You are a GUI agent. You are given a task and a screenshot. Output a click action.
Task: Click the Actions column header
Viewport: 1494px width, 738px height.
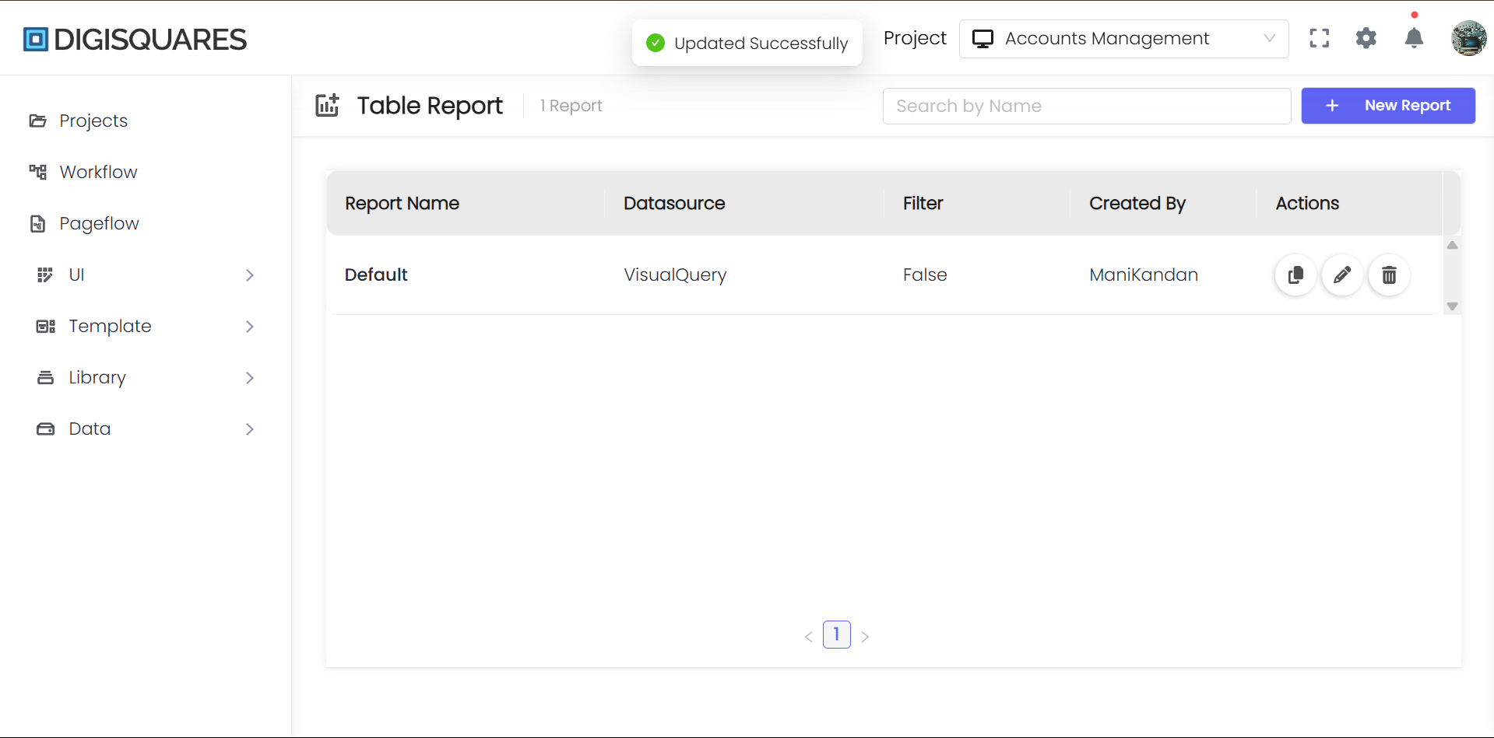click(x=1307, y=203)
